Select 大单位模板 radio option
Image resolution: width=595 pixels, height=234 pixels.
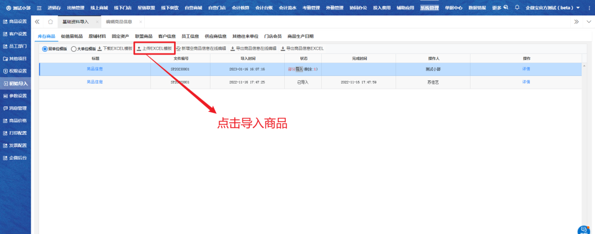[74, 48]
